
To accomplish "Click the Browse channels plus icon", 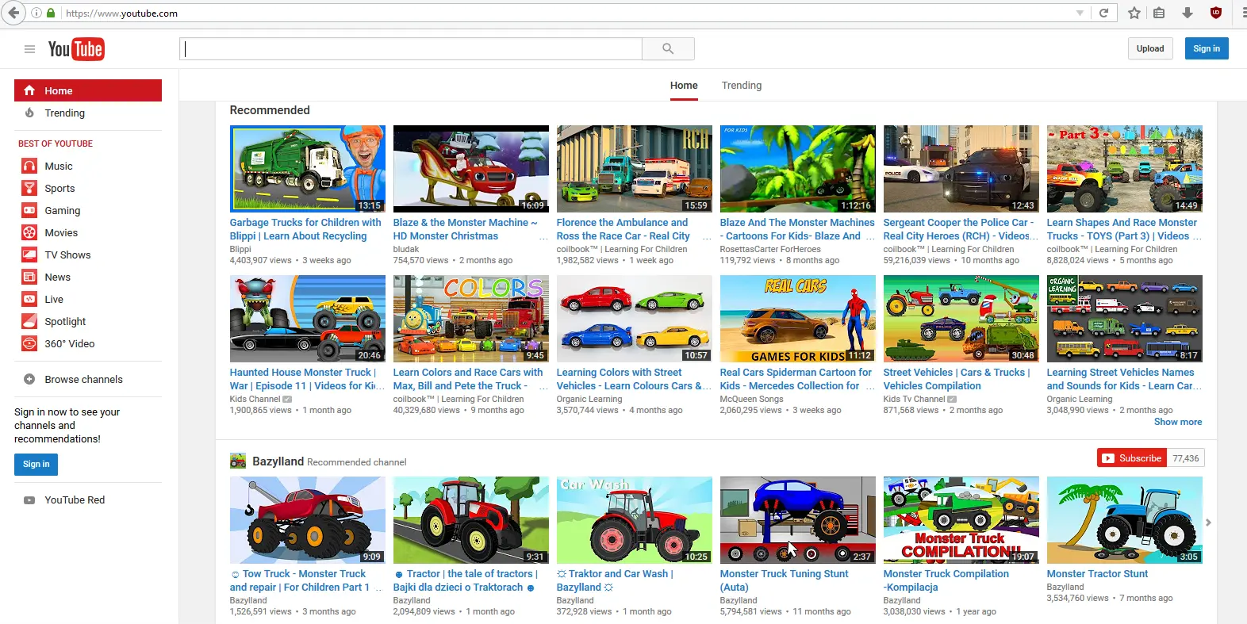I will click(29, 379).
